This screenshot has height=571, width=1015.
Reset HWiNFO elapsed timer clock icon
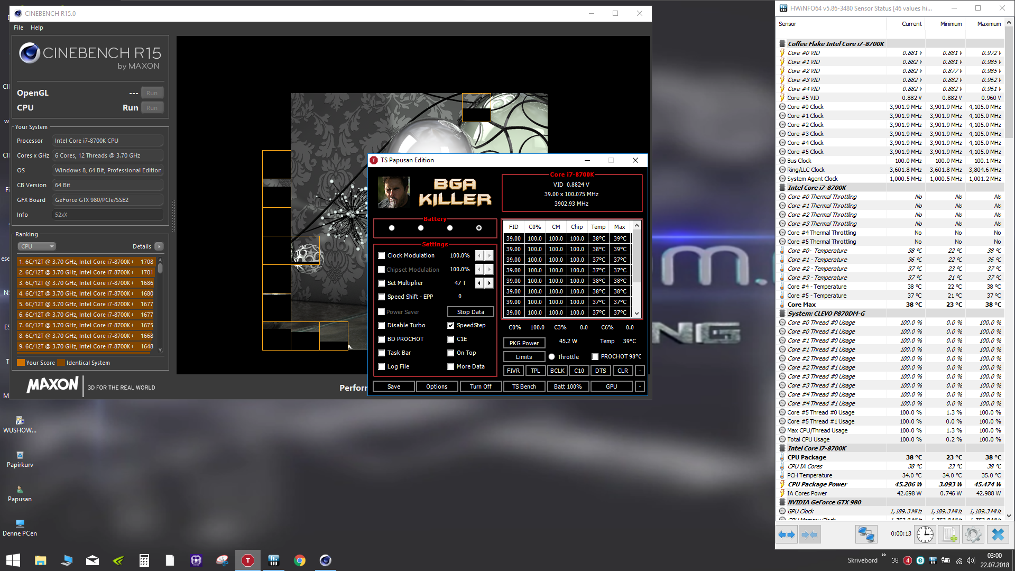coord(925,535)
